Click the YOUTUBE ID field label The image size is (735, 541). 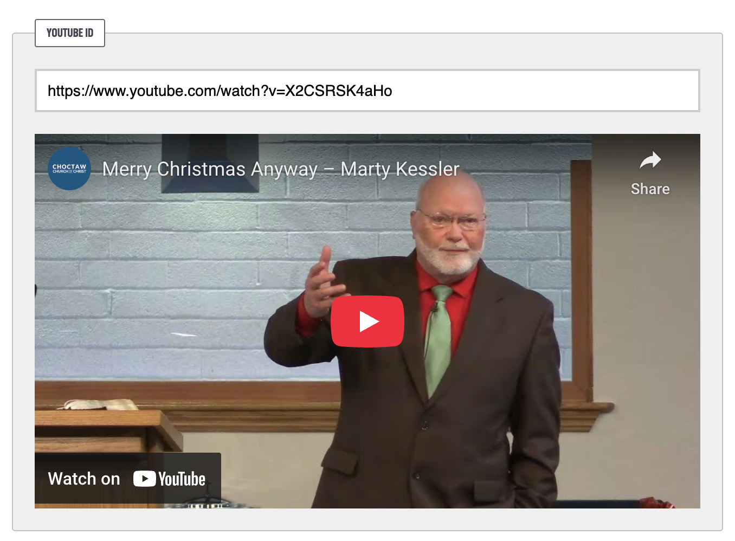click(70, 33)
